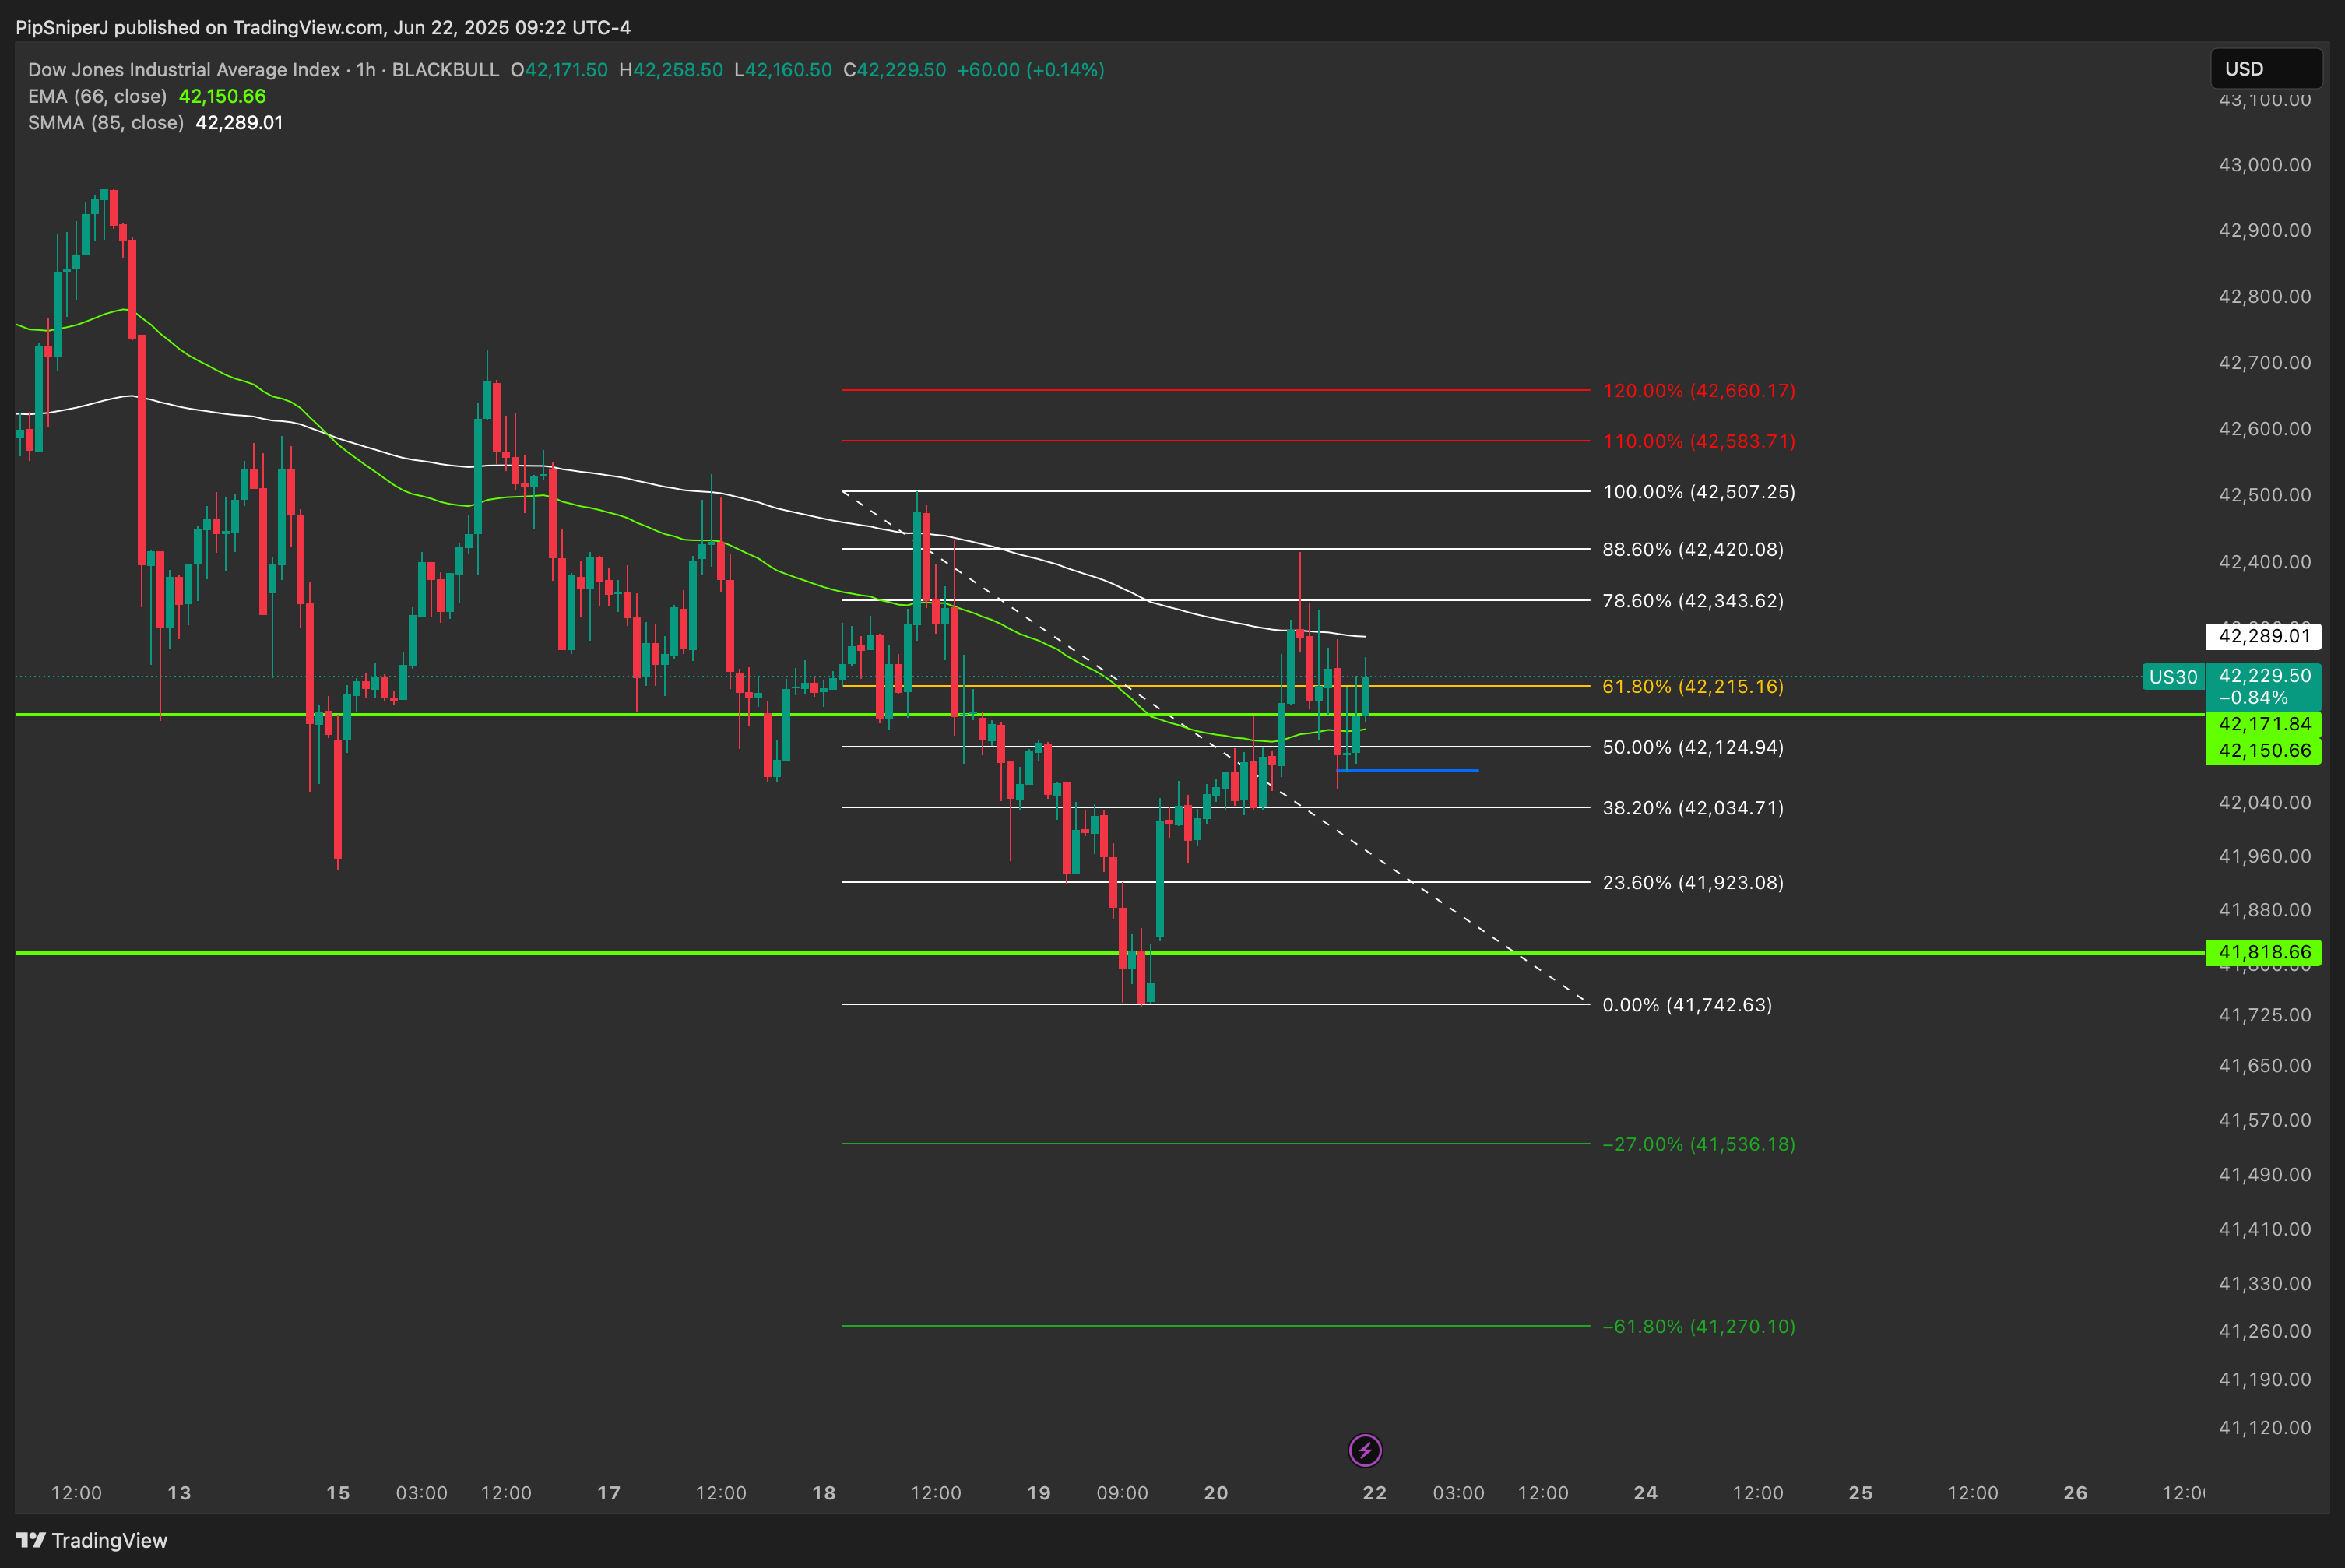Click the 41,120.00 price axis label
The width and height of the screenshot is (2345, 1568).
click(x=2265, y=1428)
